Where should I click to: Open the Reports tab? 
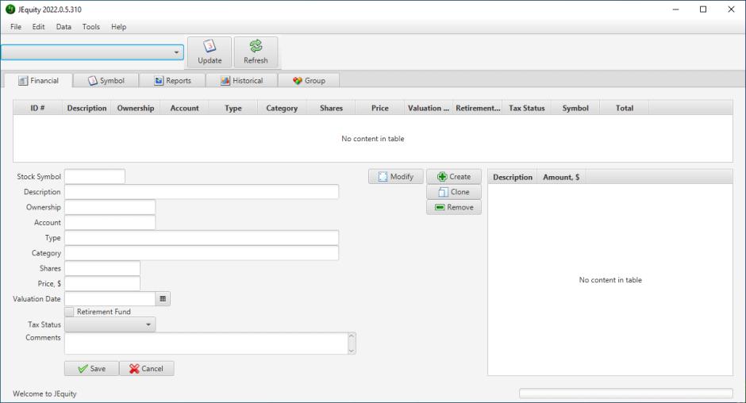[172, 80]
